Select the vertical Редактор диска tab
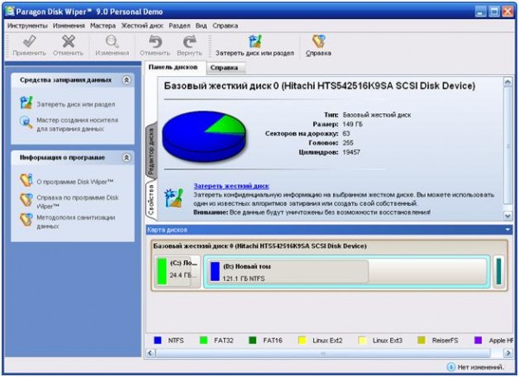The width and height of the screenshot is (519, 377). [151, 150]
